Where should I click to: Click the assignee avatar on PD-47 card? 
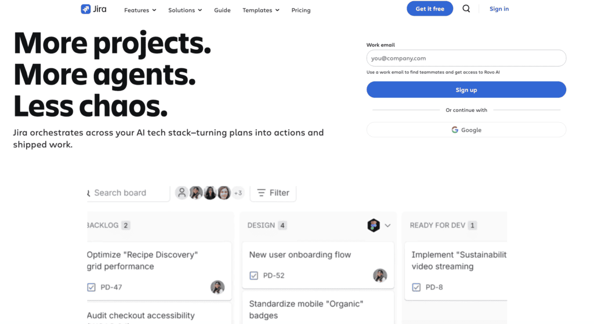[218, 287]
